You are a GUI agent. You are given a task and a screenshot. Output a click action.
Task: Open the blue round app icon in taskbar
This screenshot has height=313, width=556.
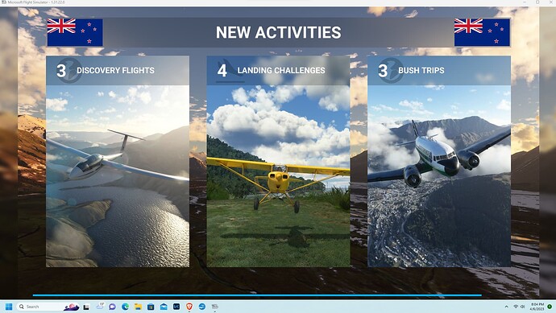pyautogui.click(x=201, y=307)
